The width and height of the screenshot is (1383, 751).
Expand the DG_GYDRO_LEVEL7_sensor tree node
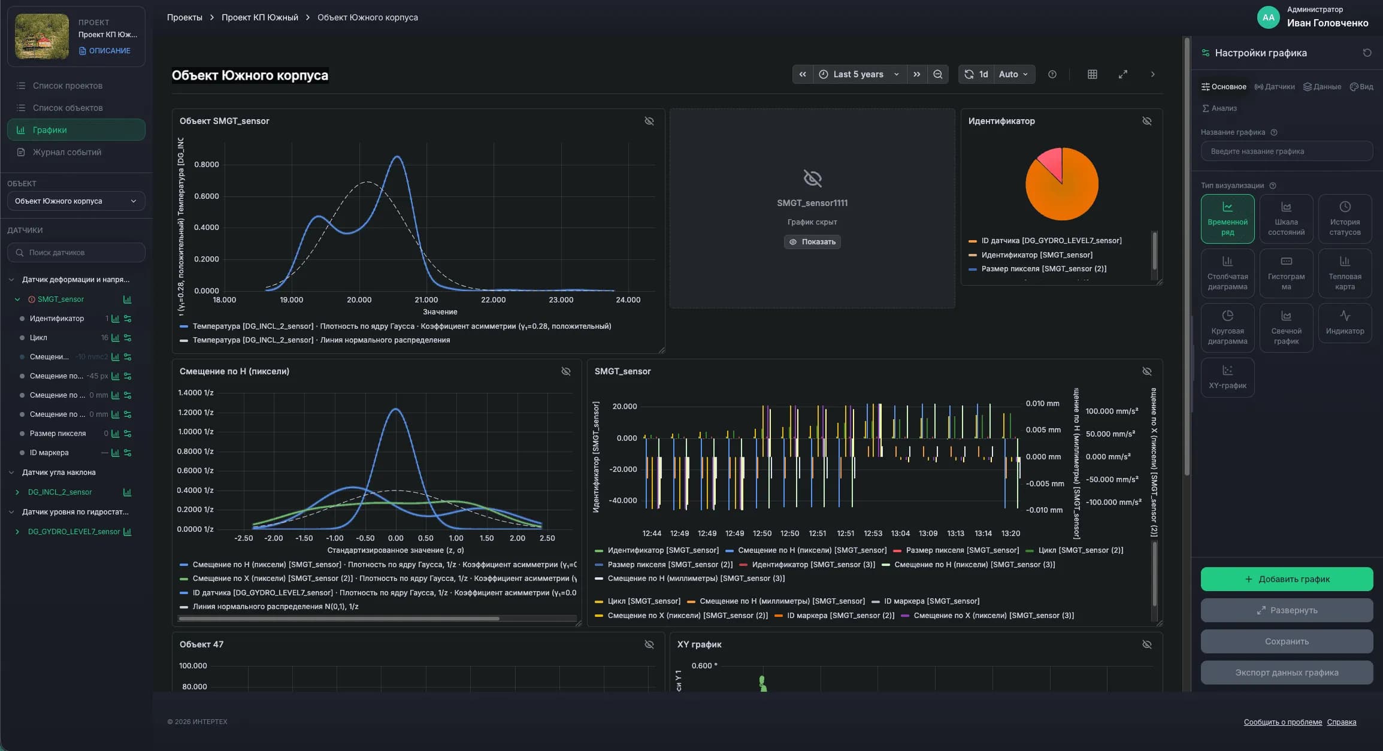coord(17,532)
